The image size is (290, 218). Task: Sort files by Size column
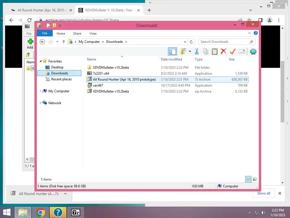[232, 59]
